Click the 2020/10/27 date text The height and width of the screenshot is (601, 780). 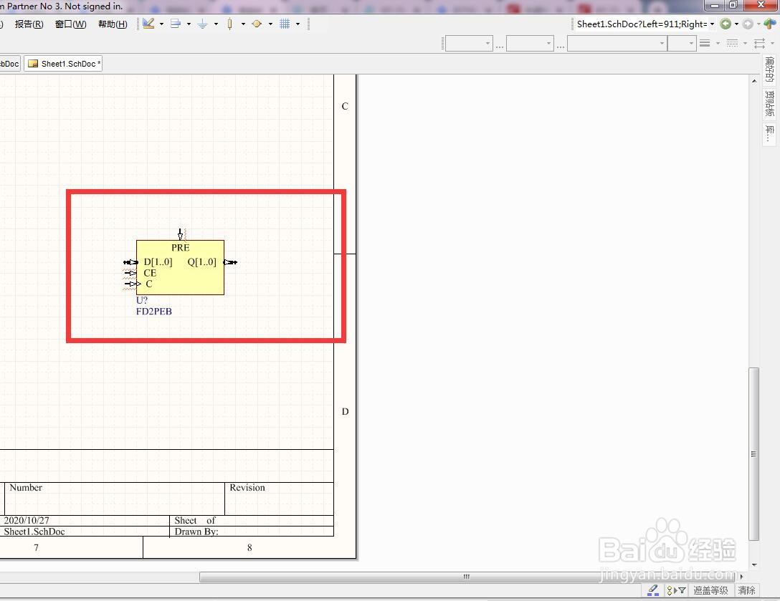click(x=27, y=521)
